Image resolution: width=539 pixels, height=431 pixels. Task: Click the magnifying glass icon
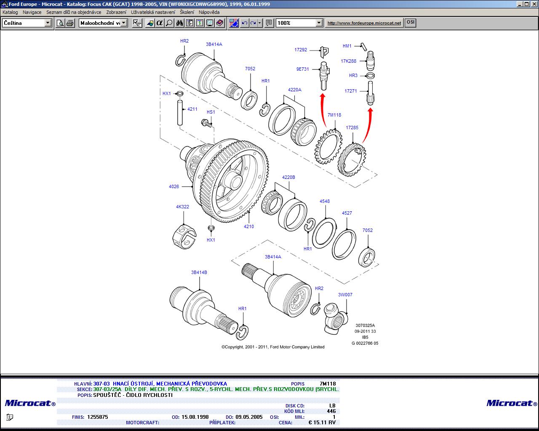pyautogui.click(x=169, y=23)
